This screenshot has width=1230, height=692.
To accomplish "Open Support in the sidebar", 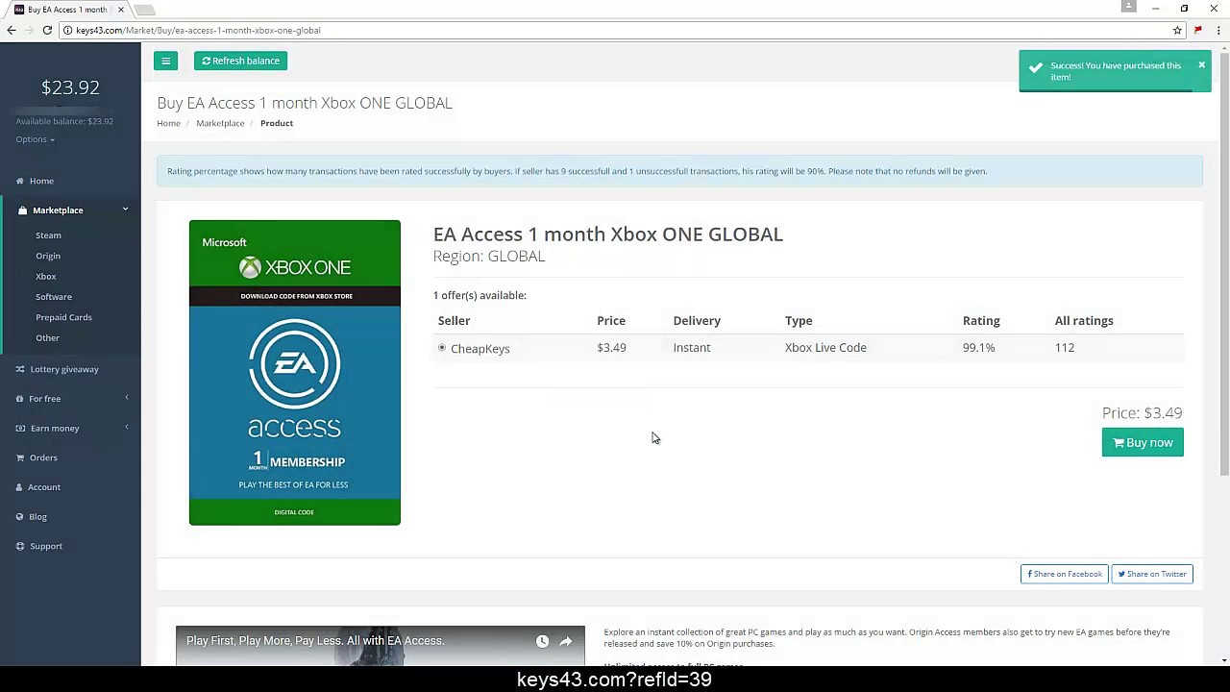I will pos(45,546).
